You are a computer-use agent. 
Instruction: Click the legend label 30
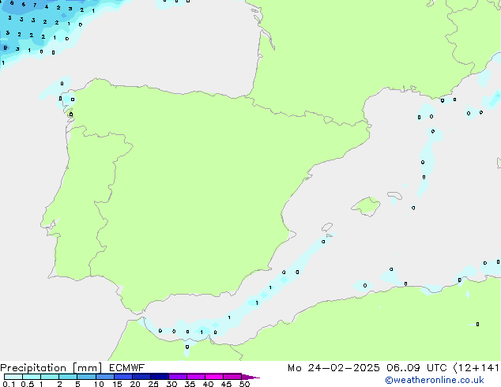coord(171,384)
